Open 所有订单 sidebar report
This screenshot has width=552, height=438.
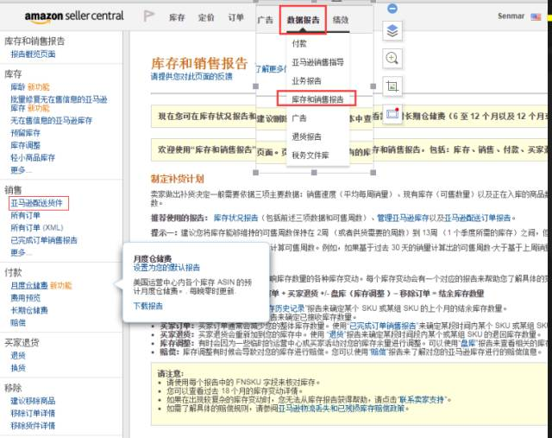25,215
